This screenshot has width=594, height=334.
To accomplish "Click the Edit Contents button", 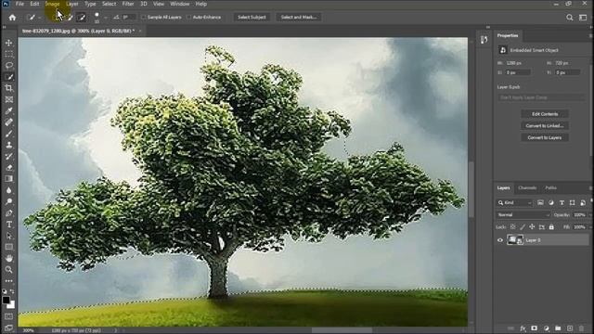I will click(x=545, y=114).
